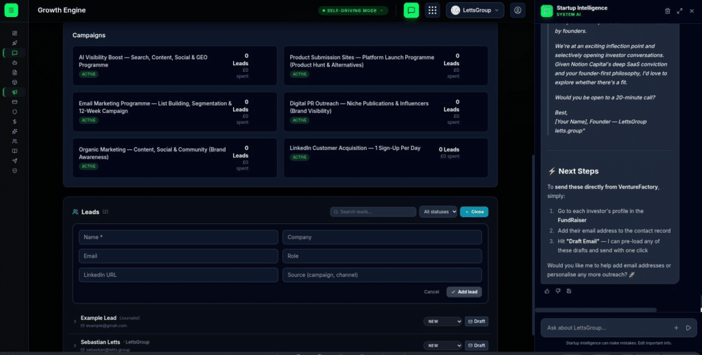Send message with the play arrow icon
Image resolution: width=702 pixels, height=355 pixels.
point(688,328)
